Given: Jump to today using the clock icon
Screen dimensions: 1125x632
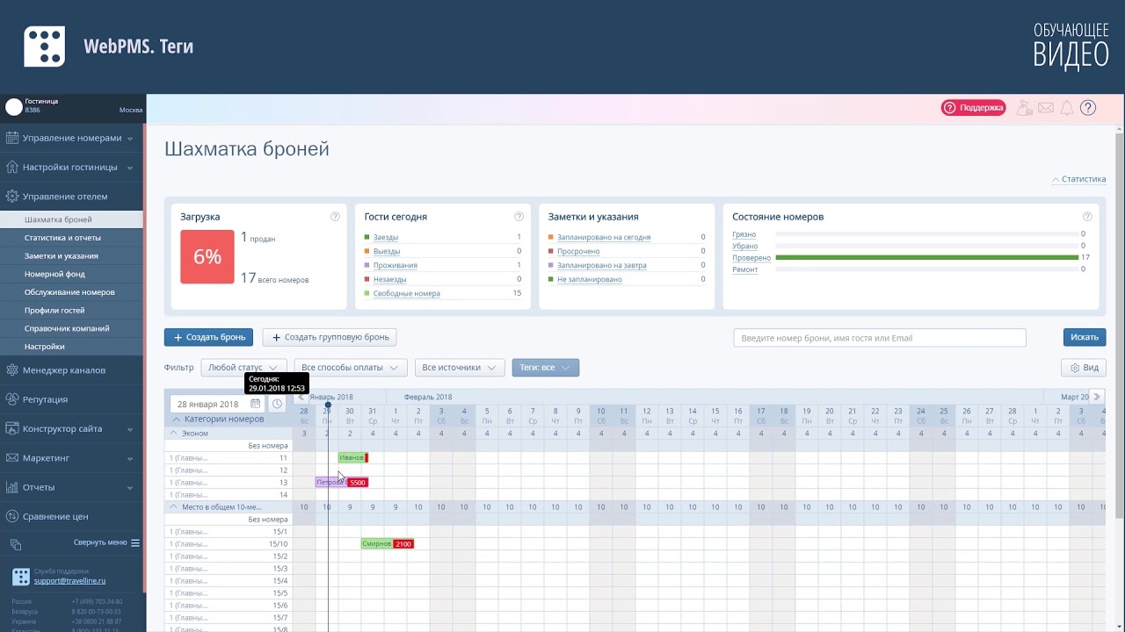Looking at the screenshot, I should [x=277, y=404].
